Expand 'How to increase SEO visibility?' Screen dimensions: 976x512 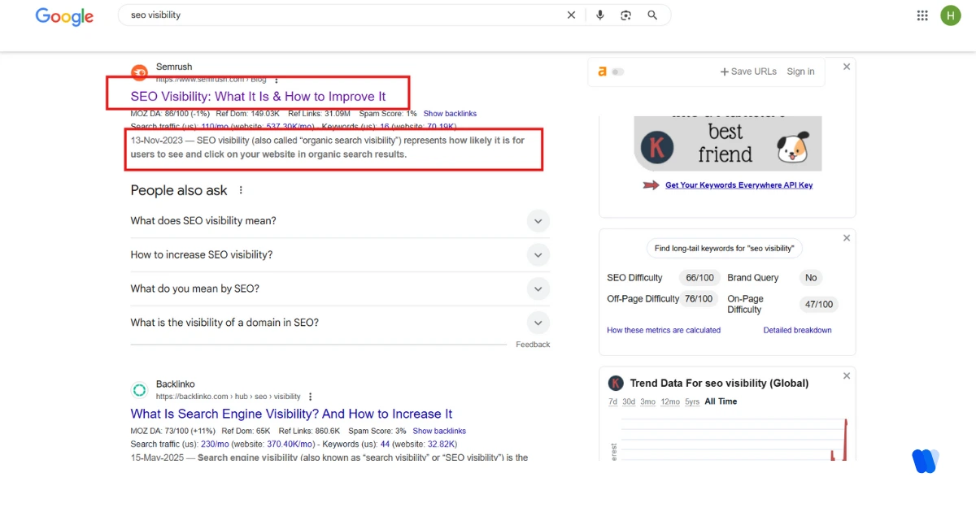538,254
